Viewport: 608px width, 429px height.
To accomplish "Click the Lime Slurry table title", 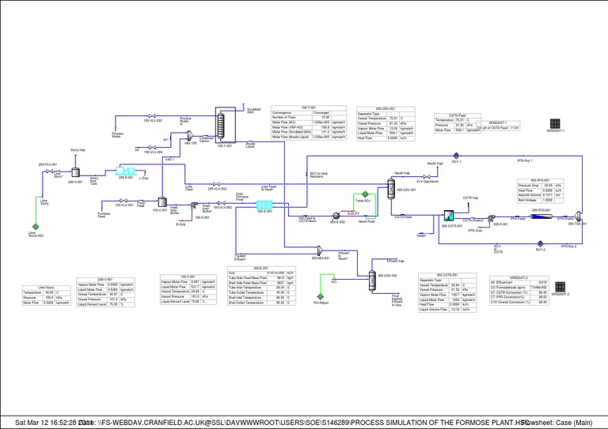I will 46,288.
